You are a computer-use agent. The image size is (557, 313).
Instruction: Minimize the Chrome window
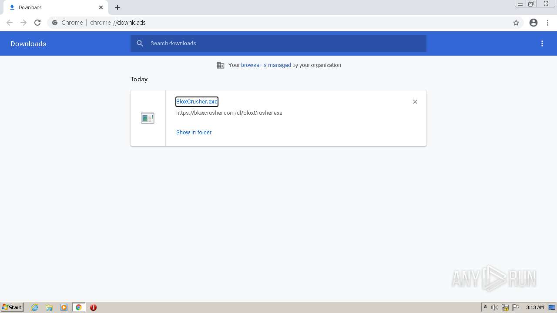click(x=520, y=4)
